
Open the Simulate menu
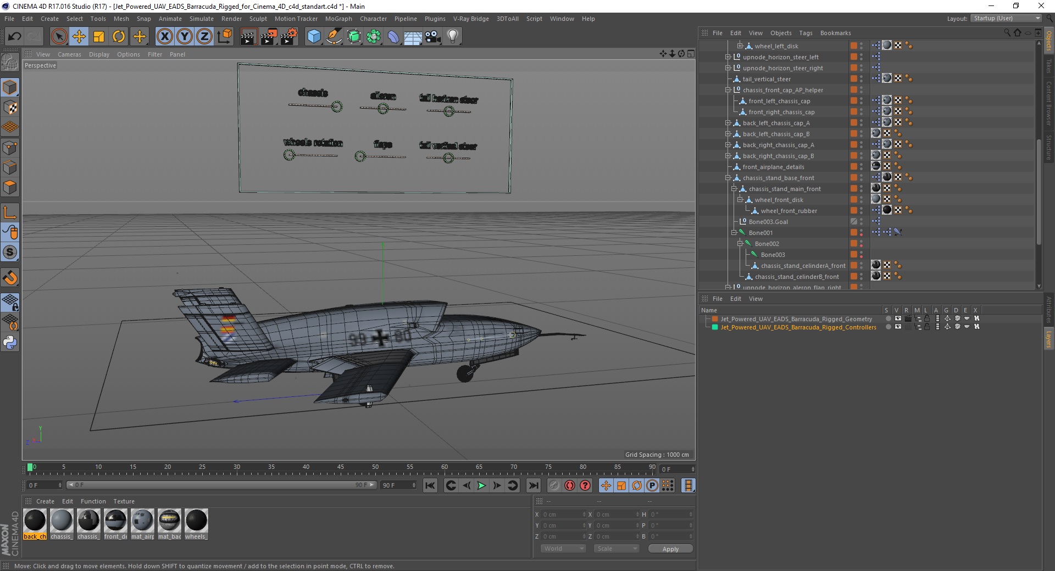[x=202, y=19]
